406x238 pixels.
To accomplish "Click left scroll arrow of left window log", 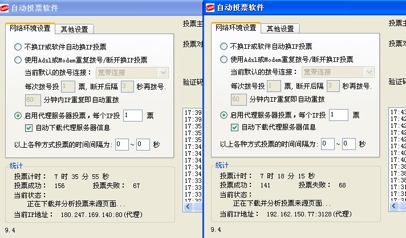I will (x=188, y=207).
